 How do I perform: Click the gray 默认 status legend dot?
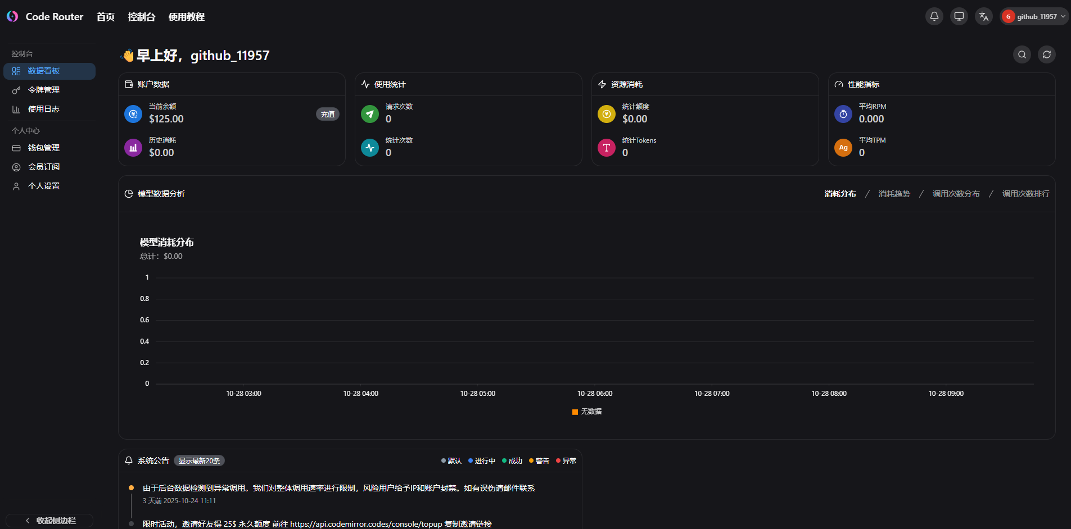[x=444, y=460]
